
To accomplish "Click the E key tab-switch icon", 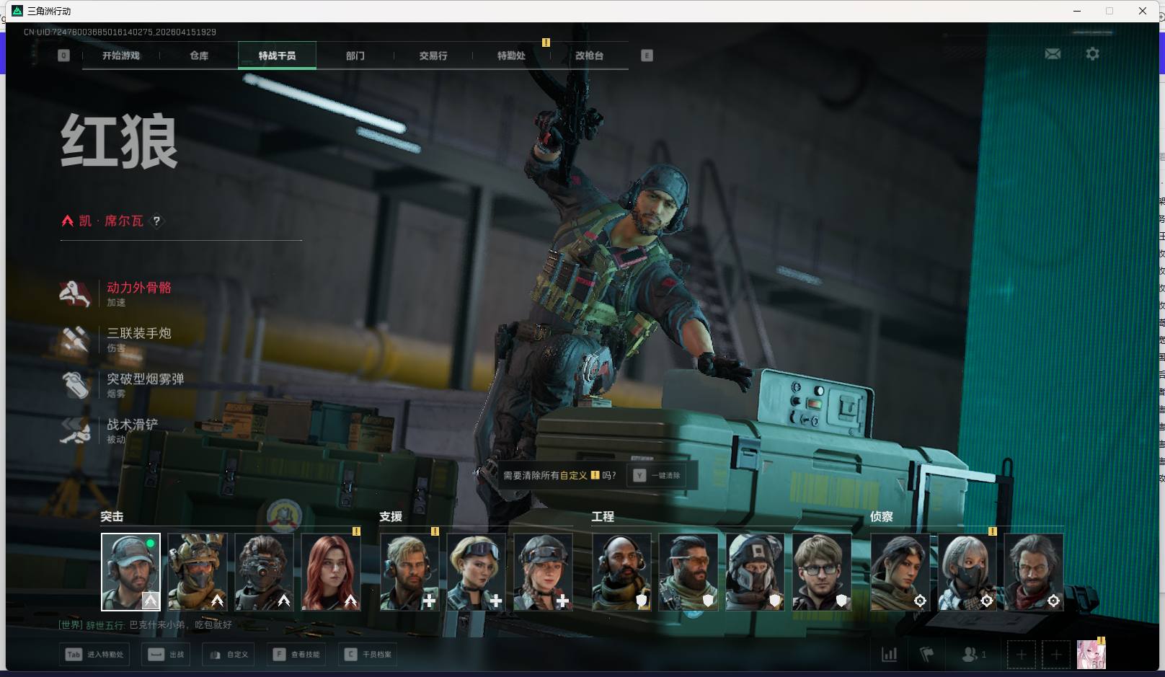I will point(647,56).
